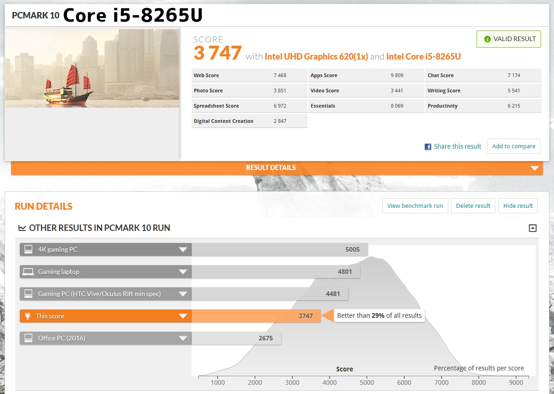Viewport: 554px width, 394px height.
Task: Click the Productivity row
Action: coord(483,106)
